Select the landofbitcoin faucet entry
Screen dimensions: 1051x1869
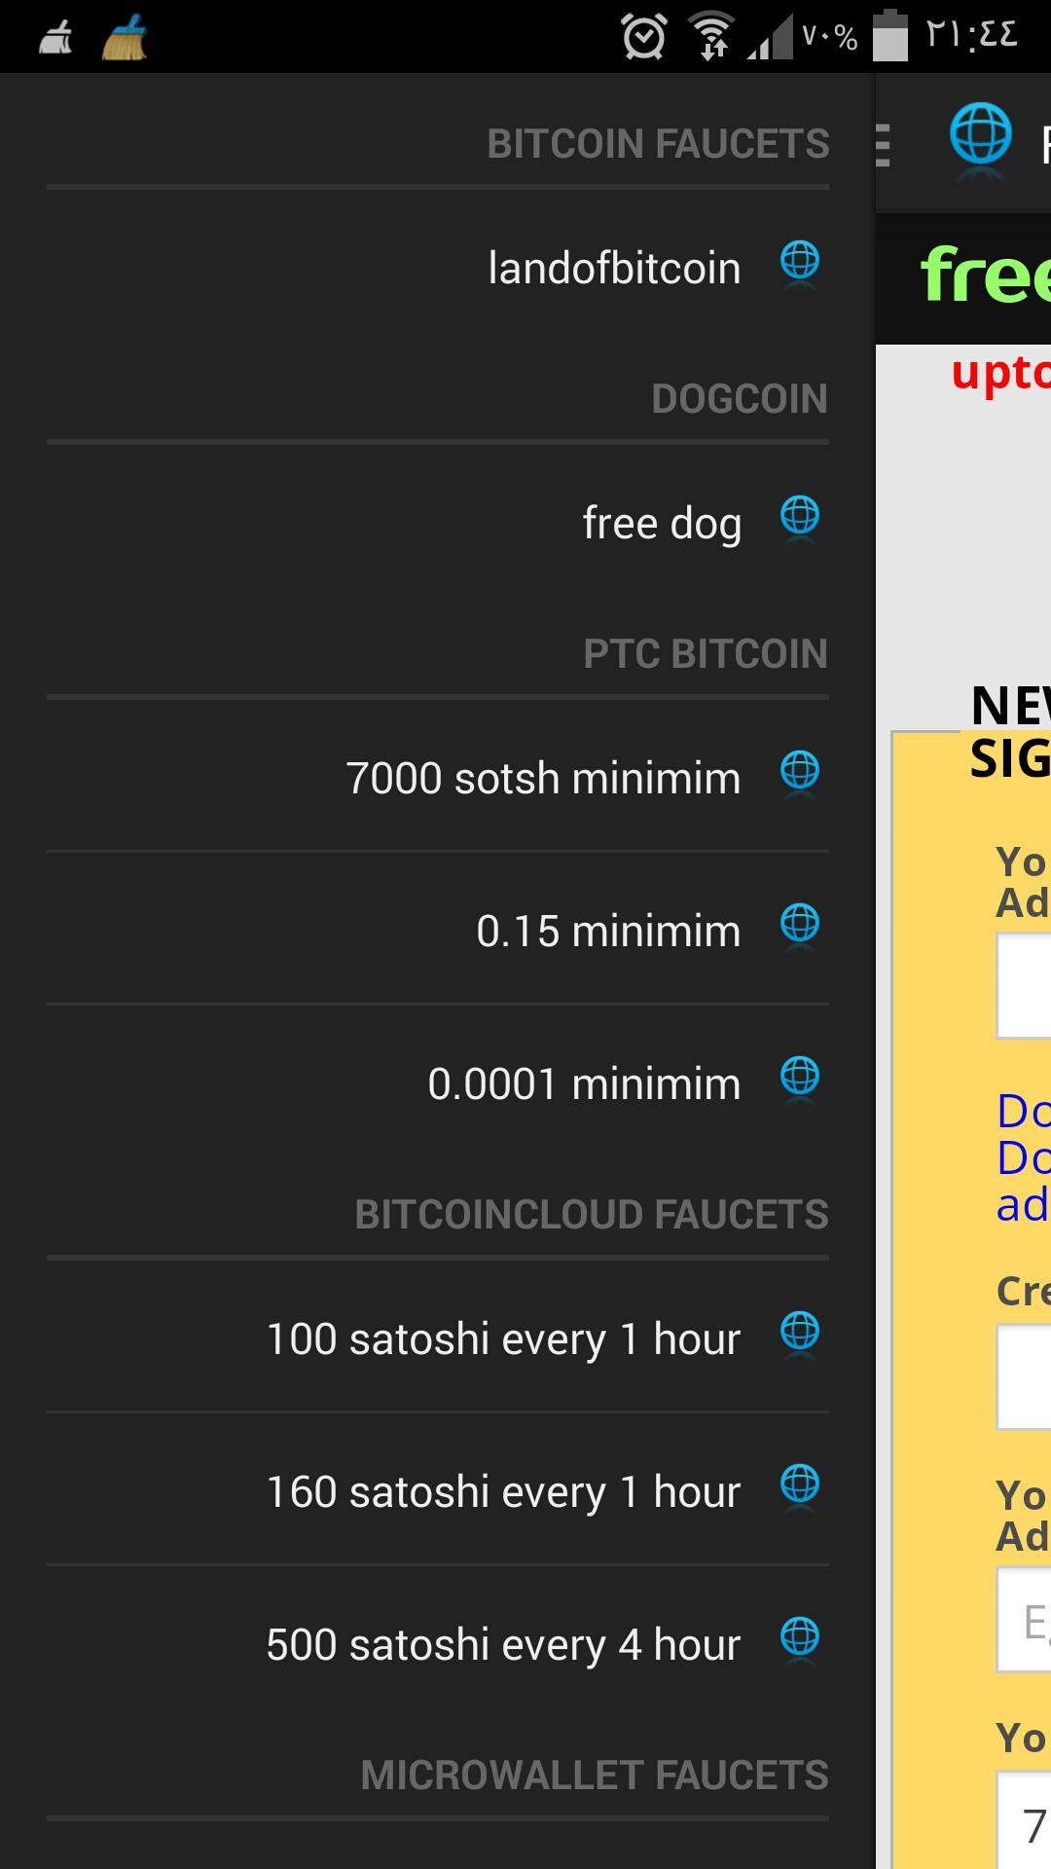[x=613, y=266]
